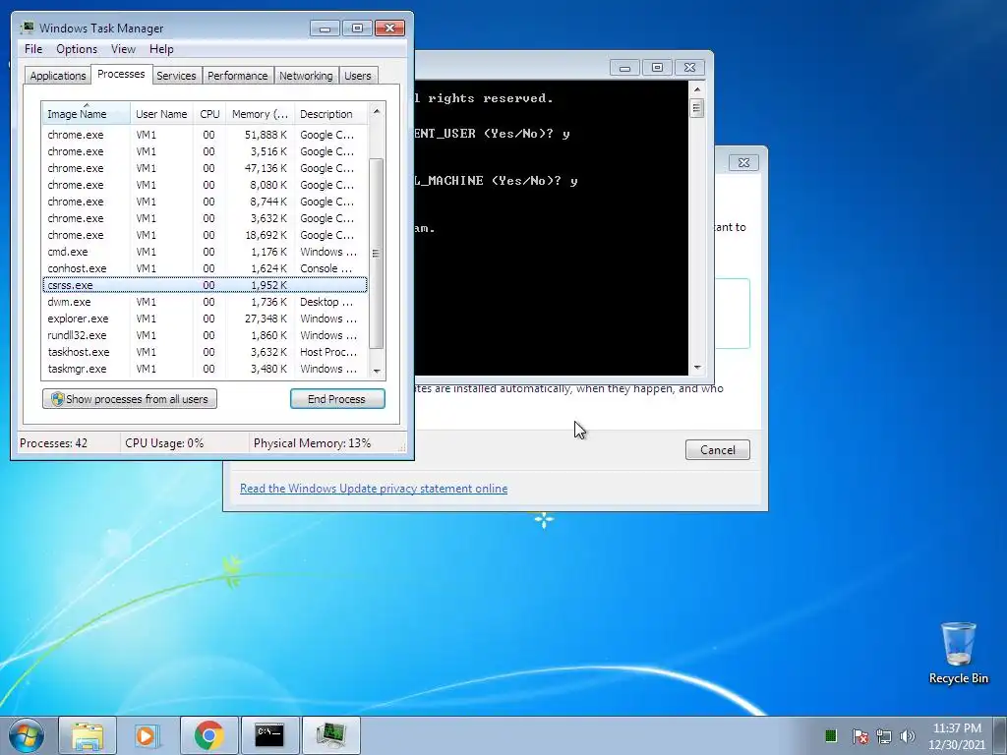Screen dimensions: 1007x755
Task: Click Show processes from all users
Action: point(130,399)
